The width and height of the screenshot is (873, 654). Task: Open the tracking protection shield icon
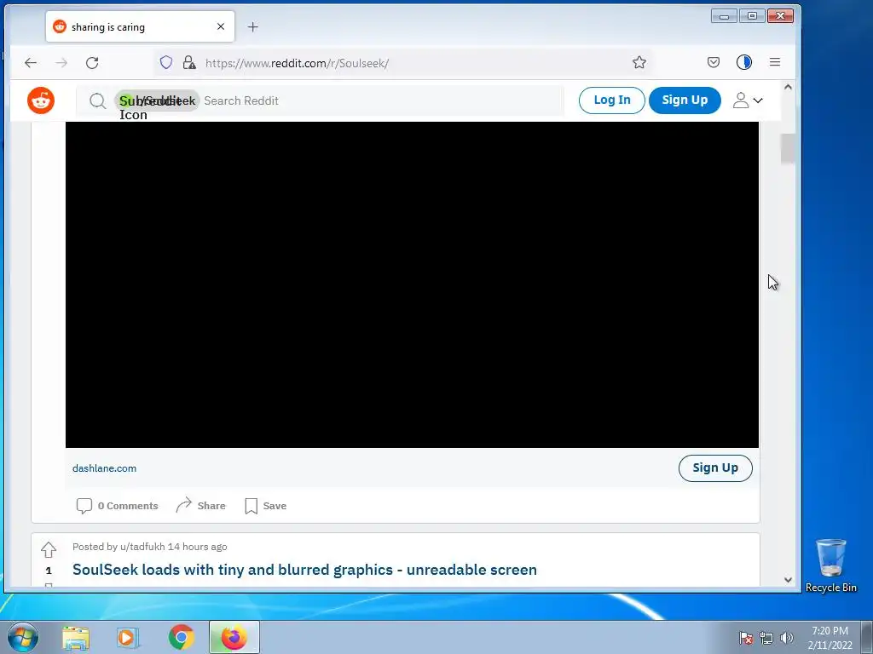[166, 62]
